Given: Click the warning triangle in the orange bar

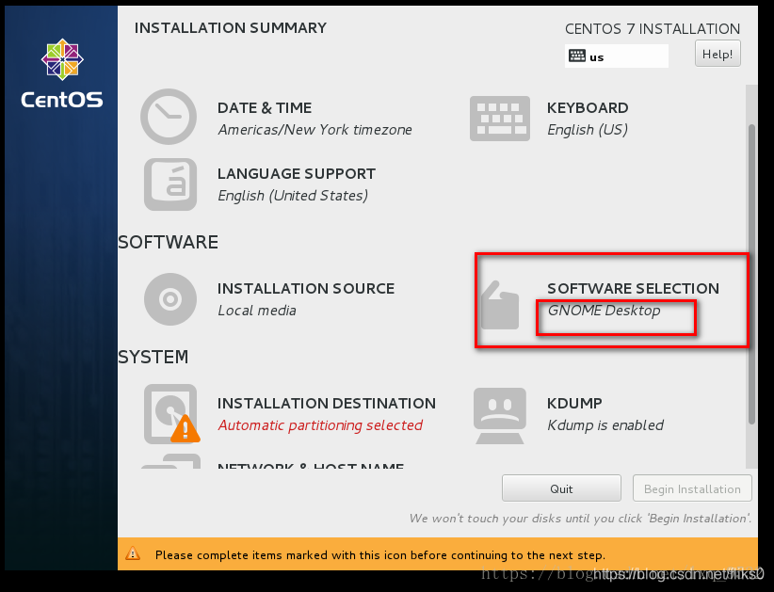Looking at the screenshot, I should (133, 554).
